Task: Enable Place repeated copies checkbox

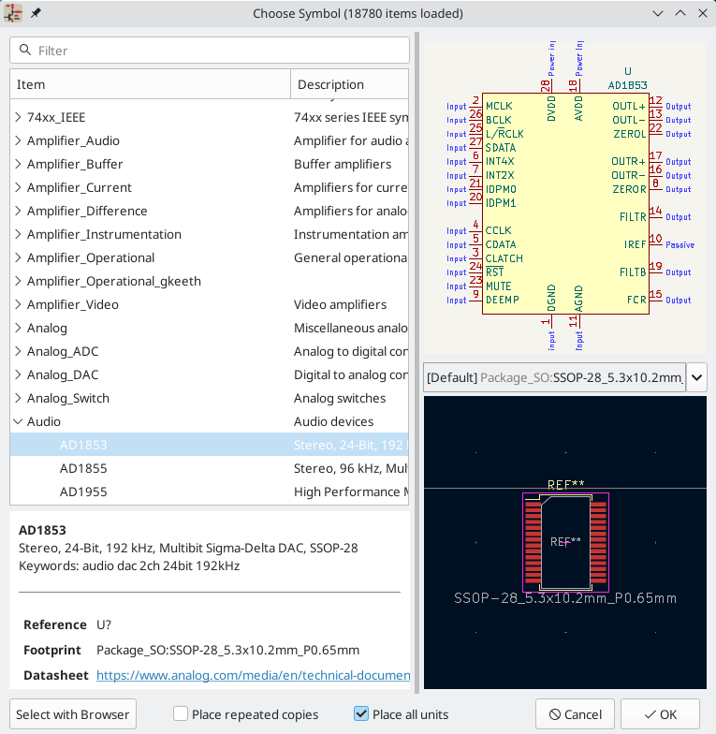Action: [x=181, y=713]
